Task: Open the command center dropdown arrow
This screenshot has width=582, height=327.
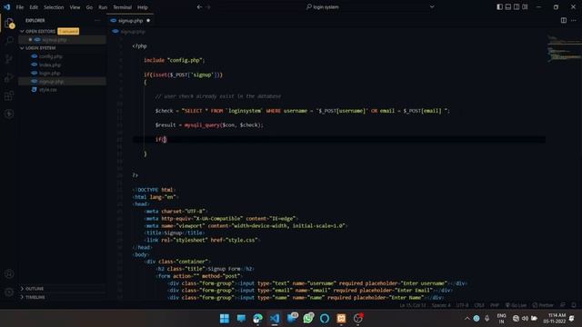Action: tap(432, 6)
